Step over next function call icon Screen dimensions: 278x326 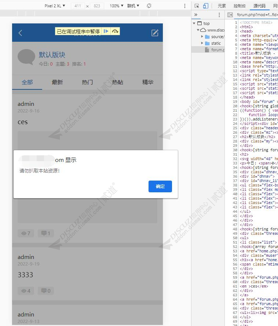coord(115,32)
